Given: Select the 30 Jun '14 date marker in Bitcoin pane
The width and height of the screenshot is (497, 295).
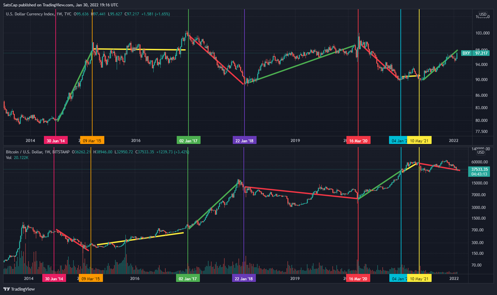Looking at the screenshot, I should click(x=54, y=279).
